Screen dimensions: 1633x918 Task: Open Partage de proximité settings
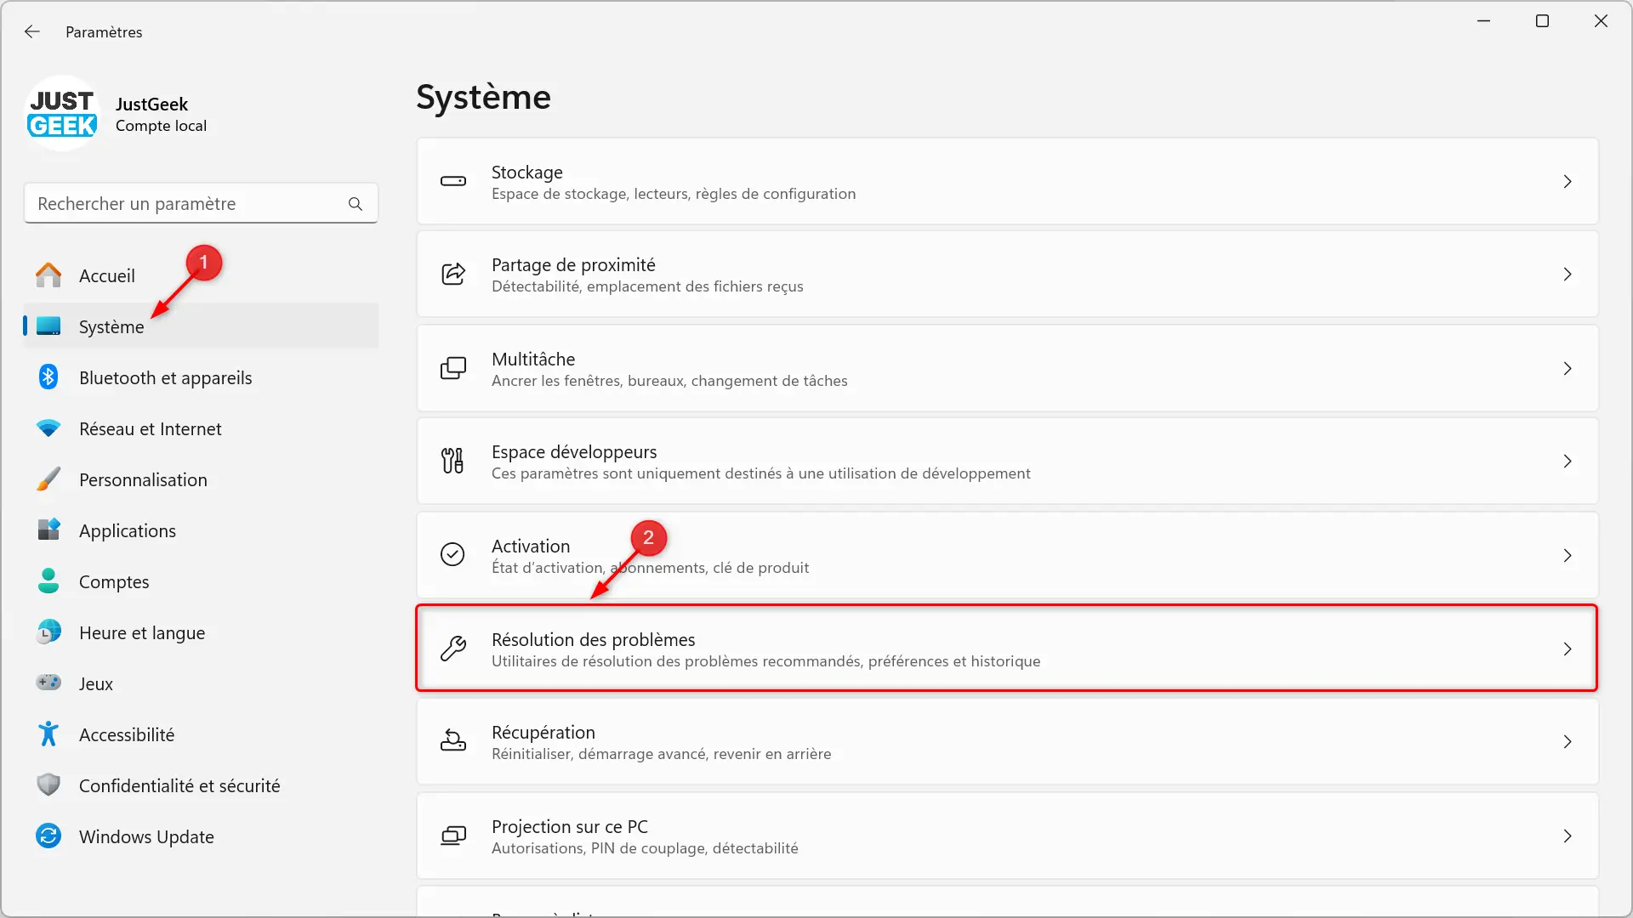(x=1007, y=274)
